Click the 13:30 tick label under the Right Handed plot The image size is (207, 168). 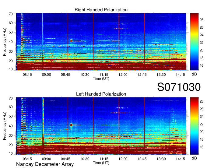coord(161,75)
